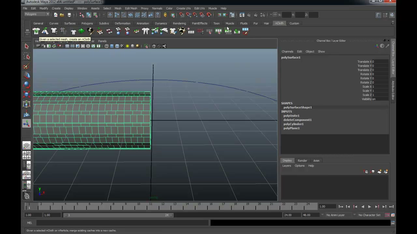Expand the polyUnite1 input node

(291, 116)
